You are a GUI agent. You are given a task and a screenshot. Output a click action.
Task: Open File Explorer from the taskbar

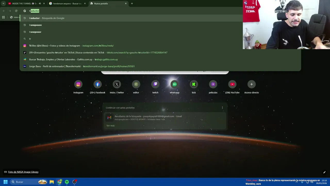point(52,182)
